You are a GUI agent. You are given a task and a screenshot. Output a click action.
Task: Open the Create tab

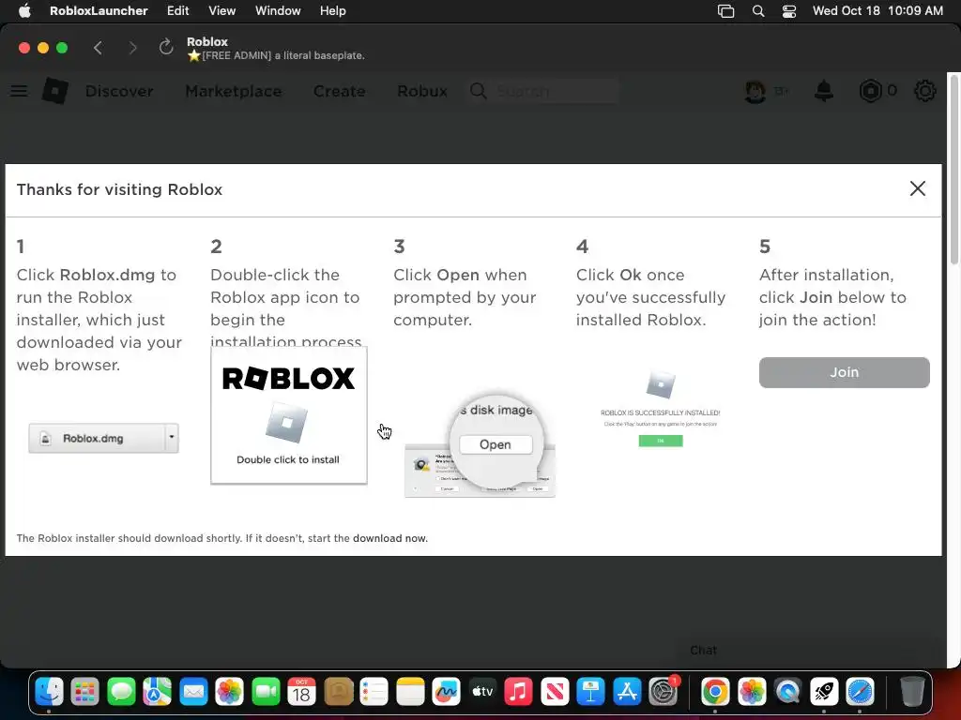point(340,91)
